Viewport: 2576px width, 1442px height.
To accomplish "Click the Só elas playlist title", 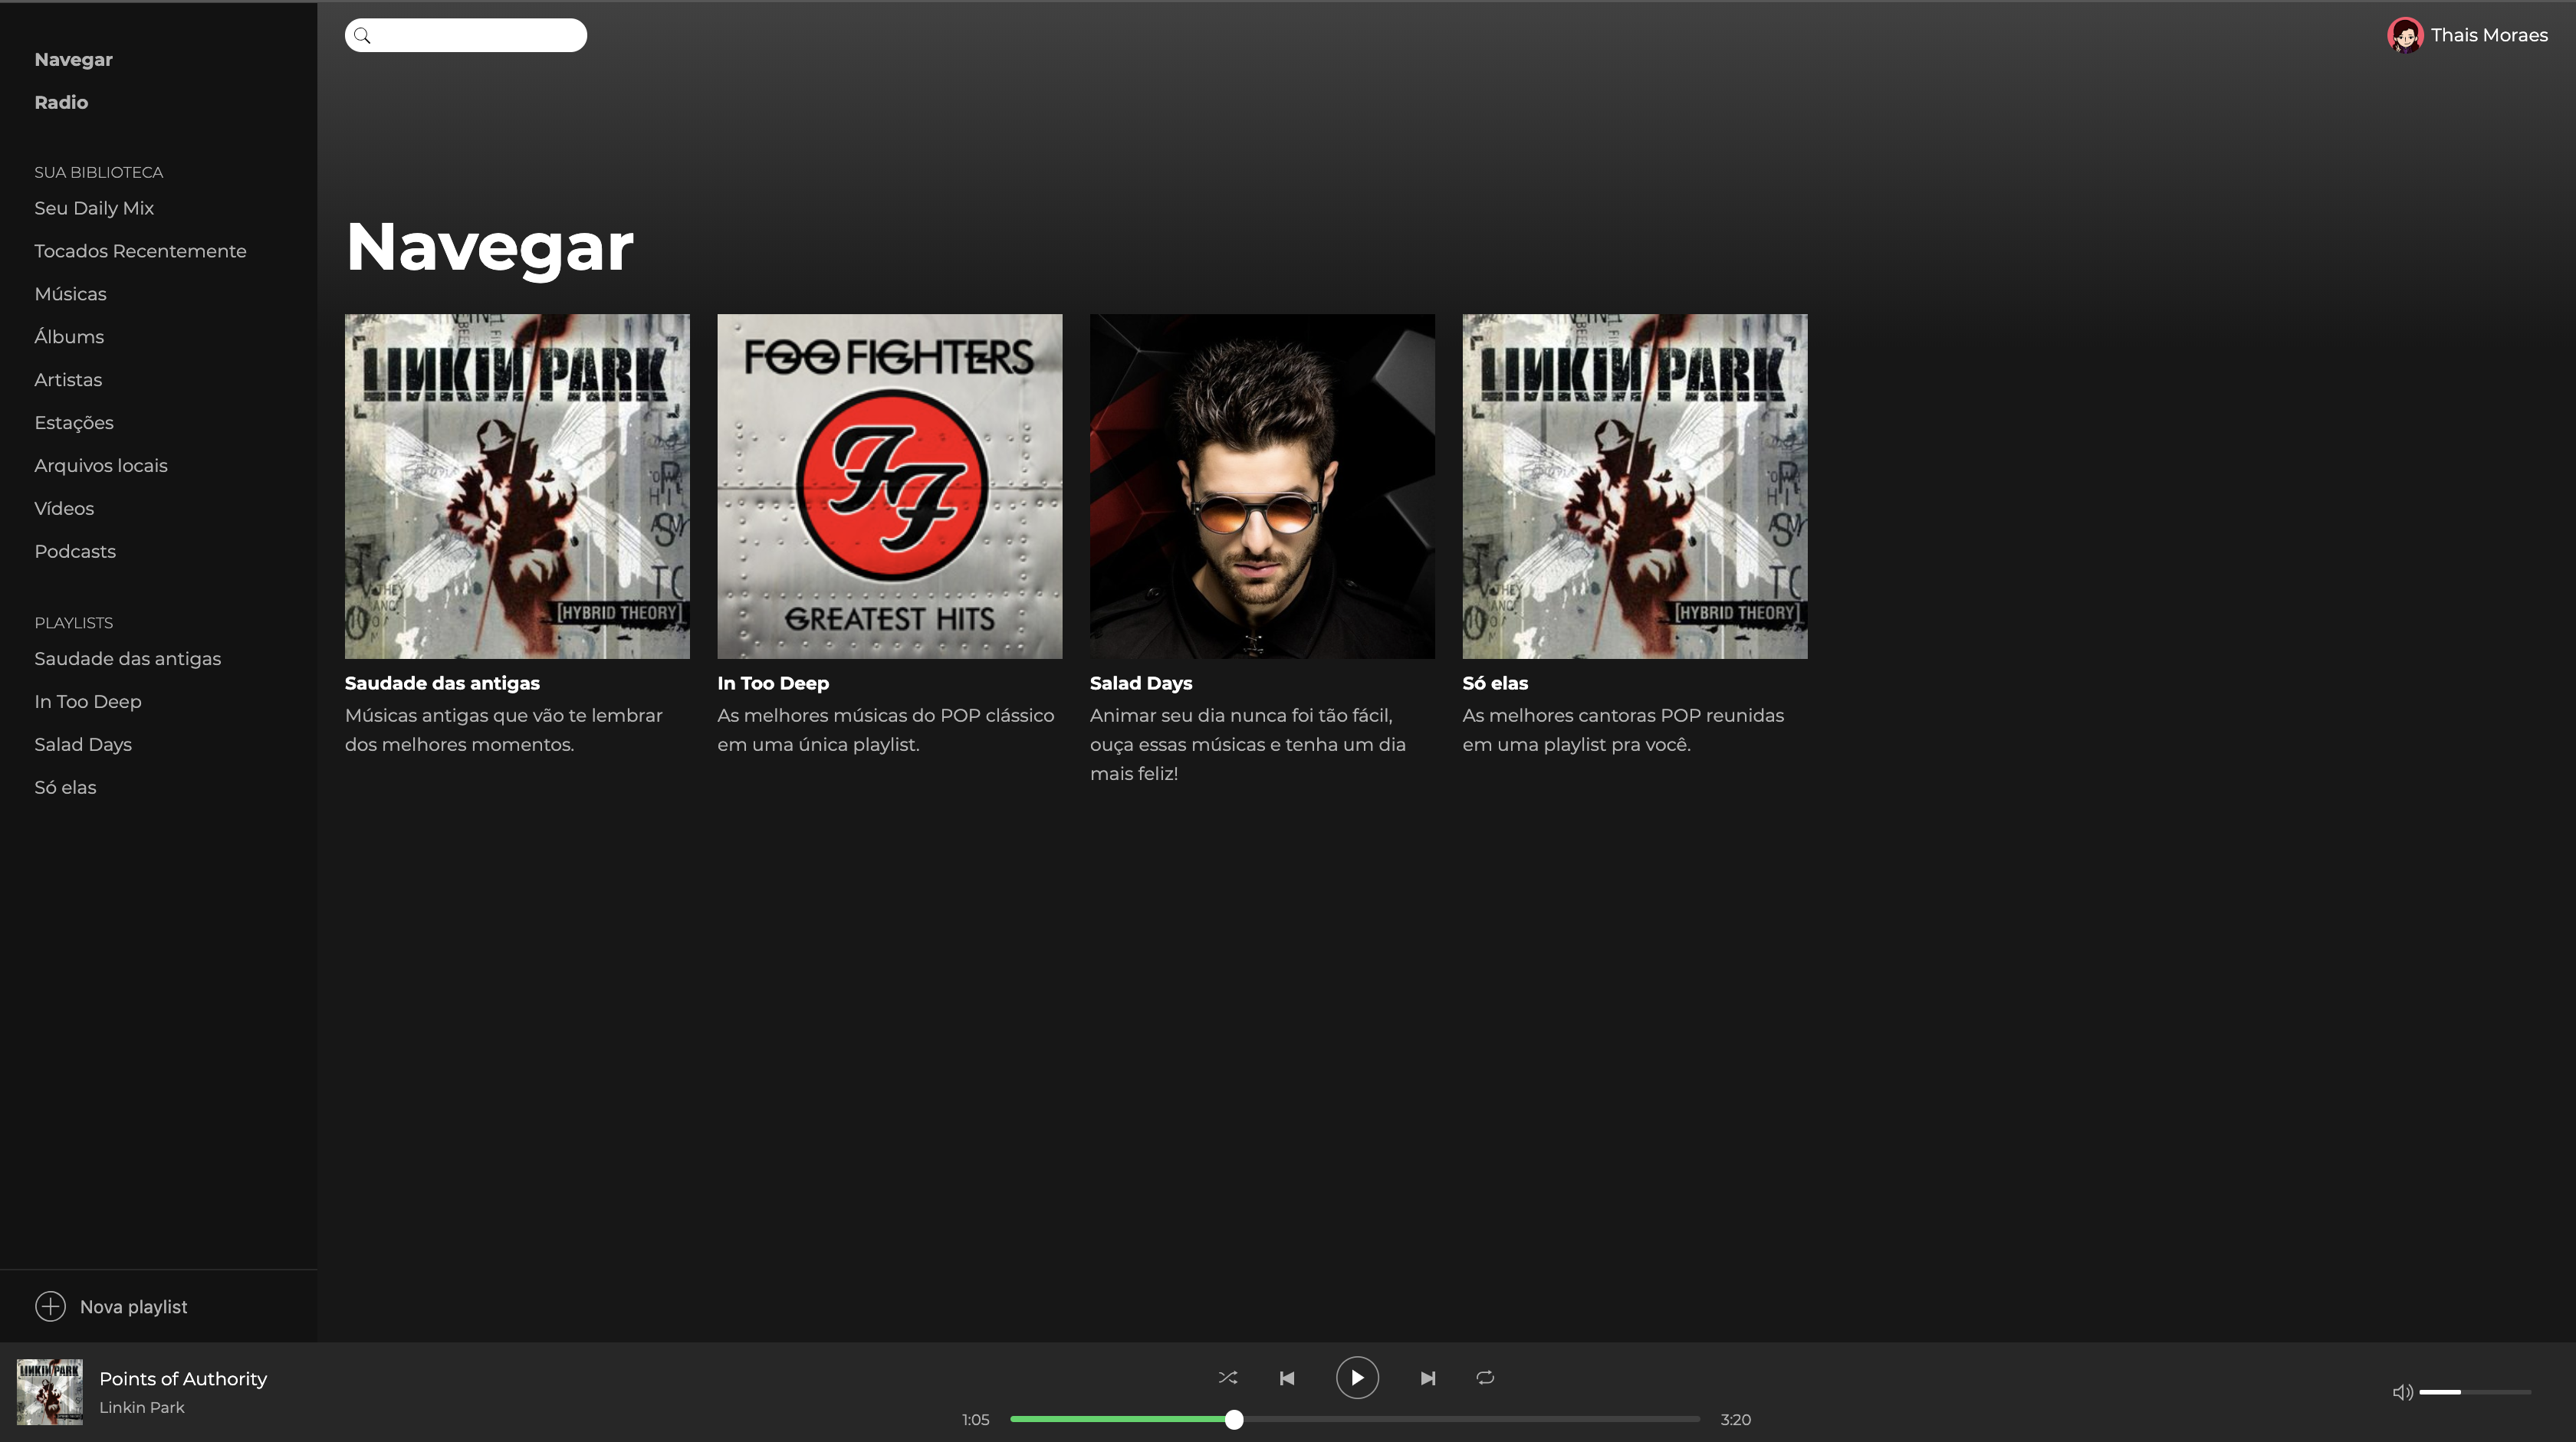I will (1494, 683).
